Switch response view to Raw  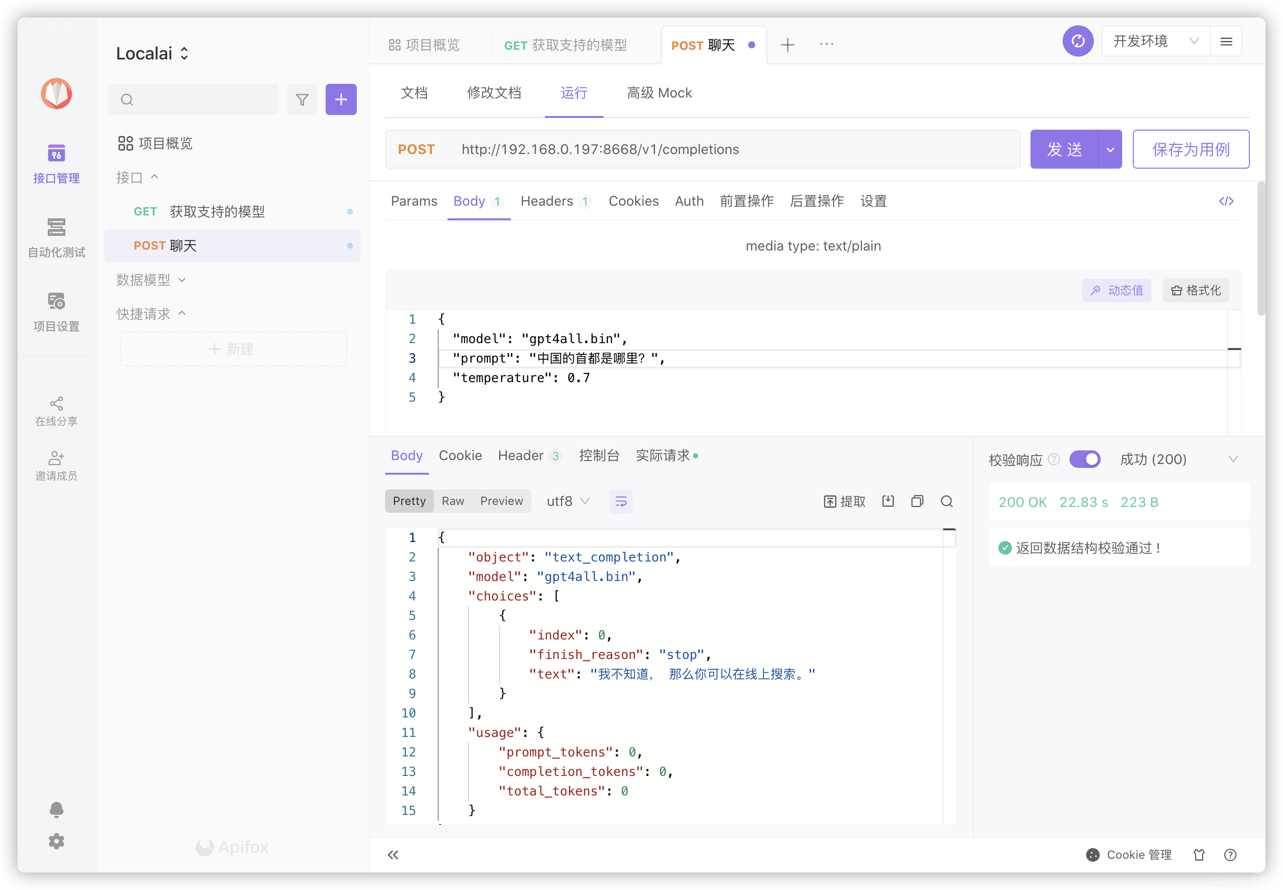tap(453, 502)
